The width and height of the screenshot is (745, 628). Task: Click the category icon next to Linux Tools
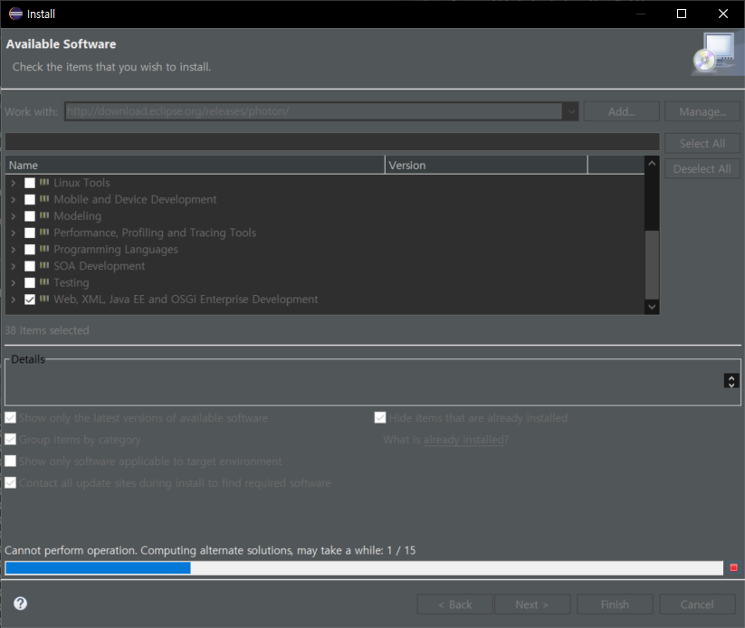tap(44, 183)
